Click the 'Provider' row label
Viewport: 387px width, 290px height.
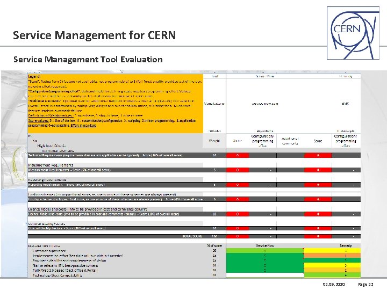pos(214,131)
